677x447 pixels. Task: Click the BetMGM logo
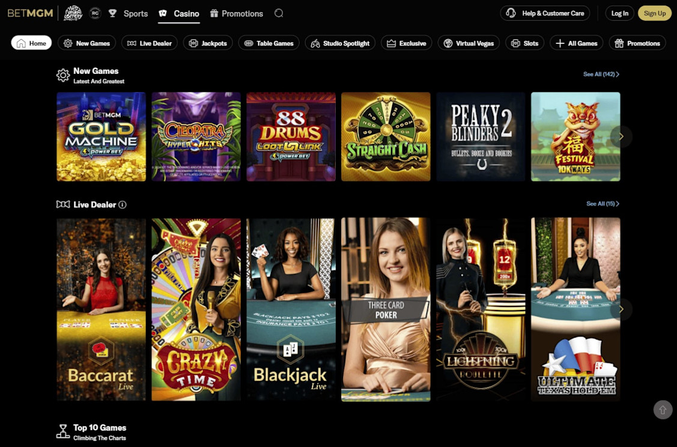coord(30,13)
